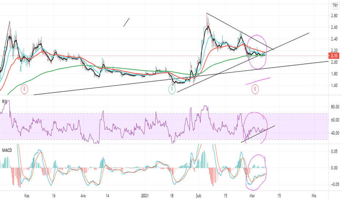Click the 1.60 price axis value

pos(334,86)
